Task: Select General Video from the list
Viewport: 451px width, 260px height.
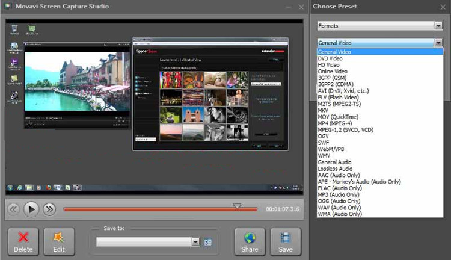Action: pyautogui.click(x=380, y=52)
